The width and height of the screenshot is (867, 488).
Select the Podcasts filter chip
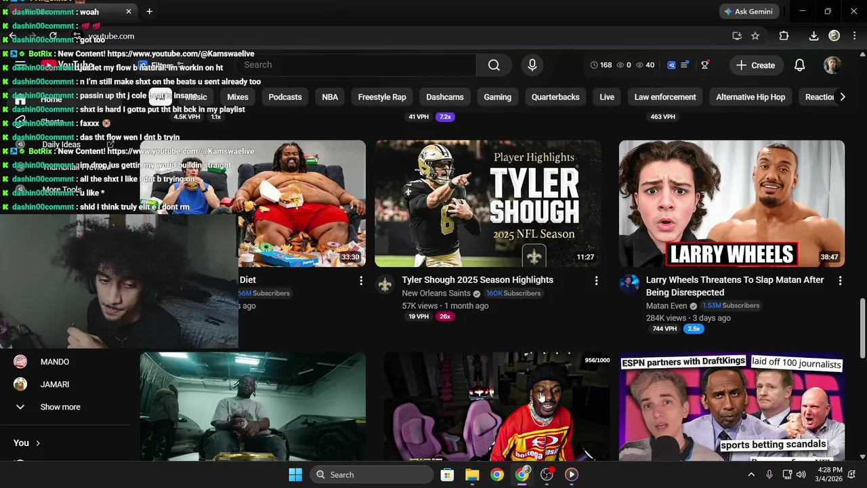pos(285,97)
